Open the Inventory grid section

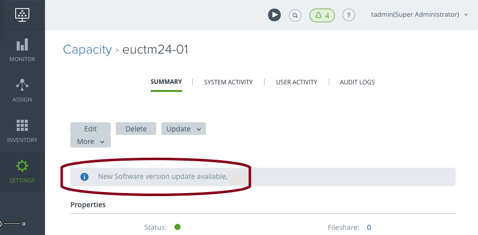[22, 131]
